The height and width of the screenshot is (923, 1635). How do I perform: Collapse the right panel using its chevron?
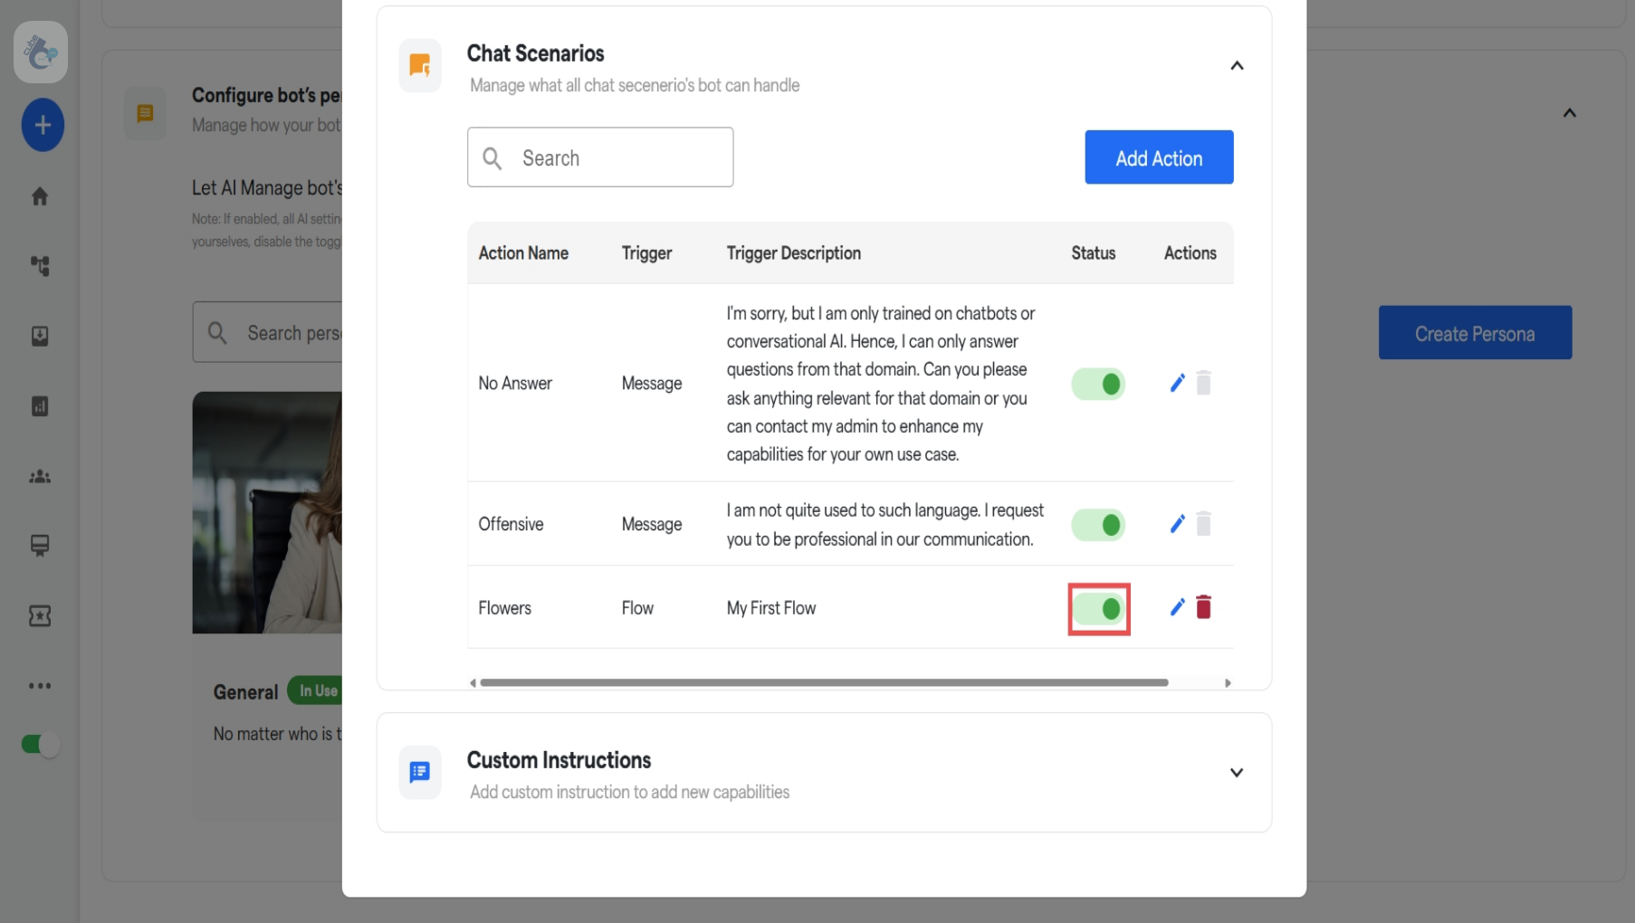pos(1570,112)
